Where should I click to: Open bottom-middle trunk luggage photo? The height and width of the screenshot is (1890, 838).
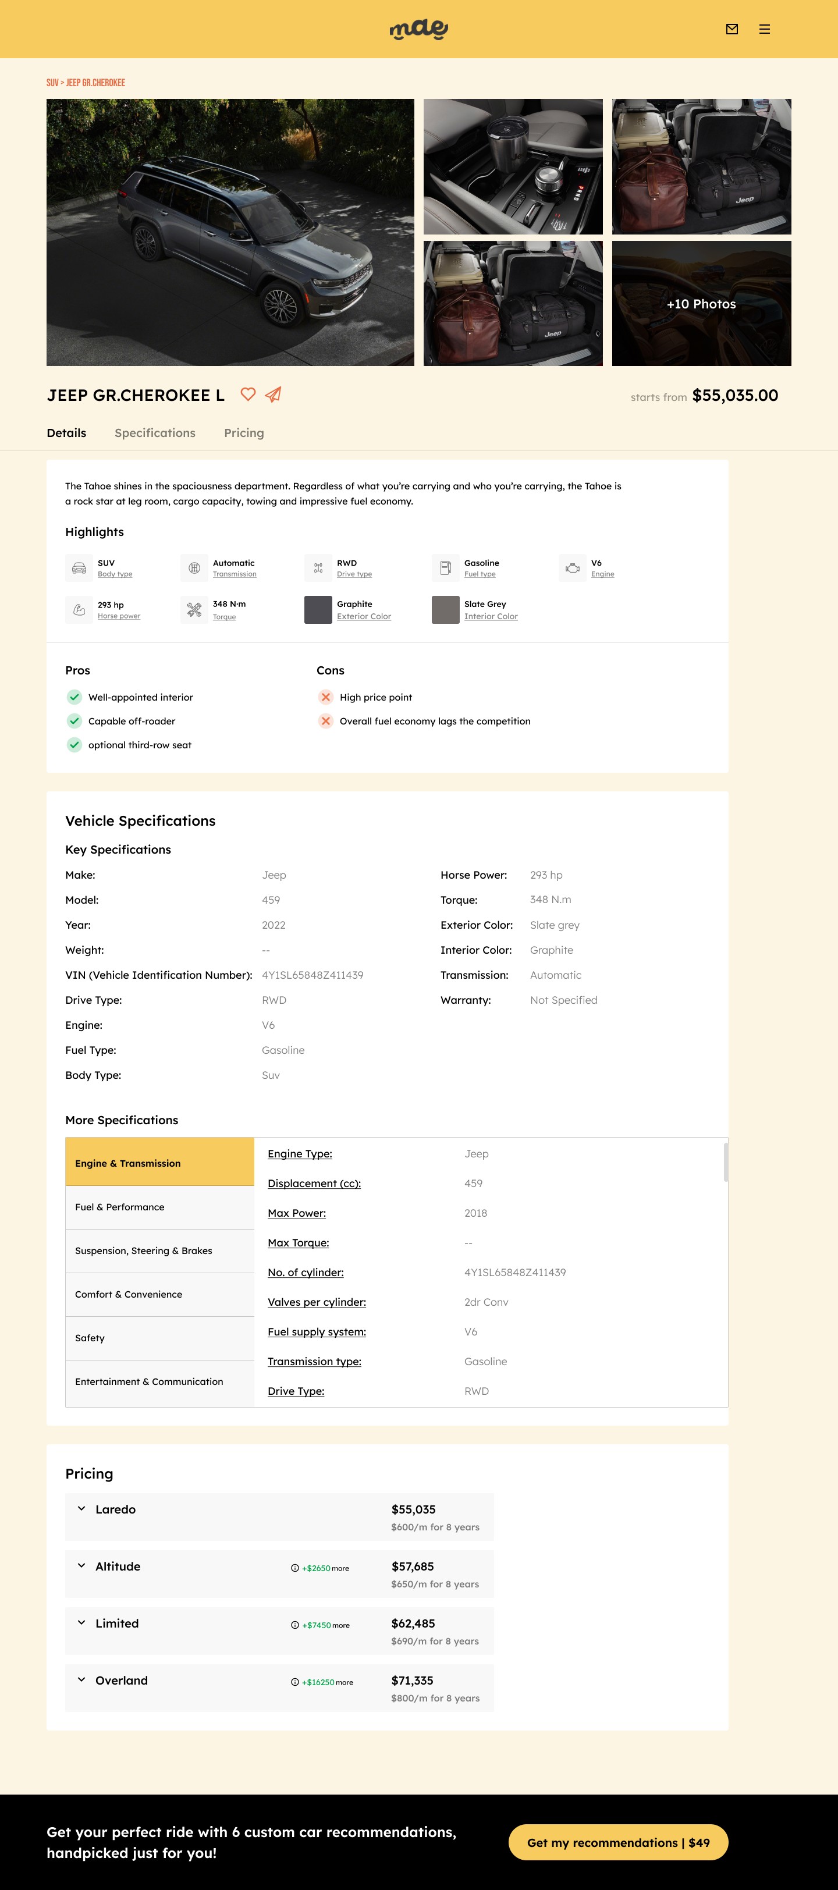pyautogui.click(x=513, y=303)
